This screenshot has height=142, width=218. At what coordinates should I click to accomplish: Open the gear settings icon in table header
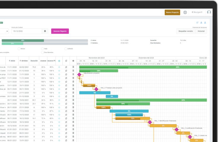73,61
